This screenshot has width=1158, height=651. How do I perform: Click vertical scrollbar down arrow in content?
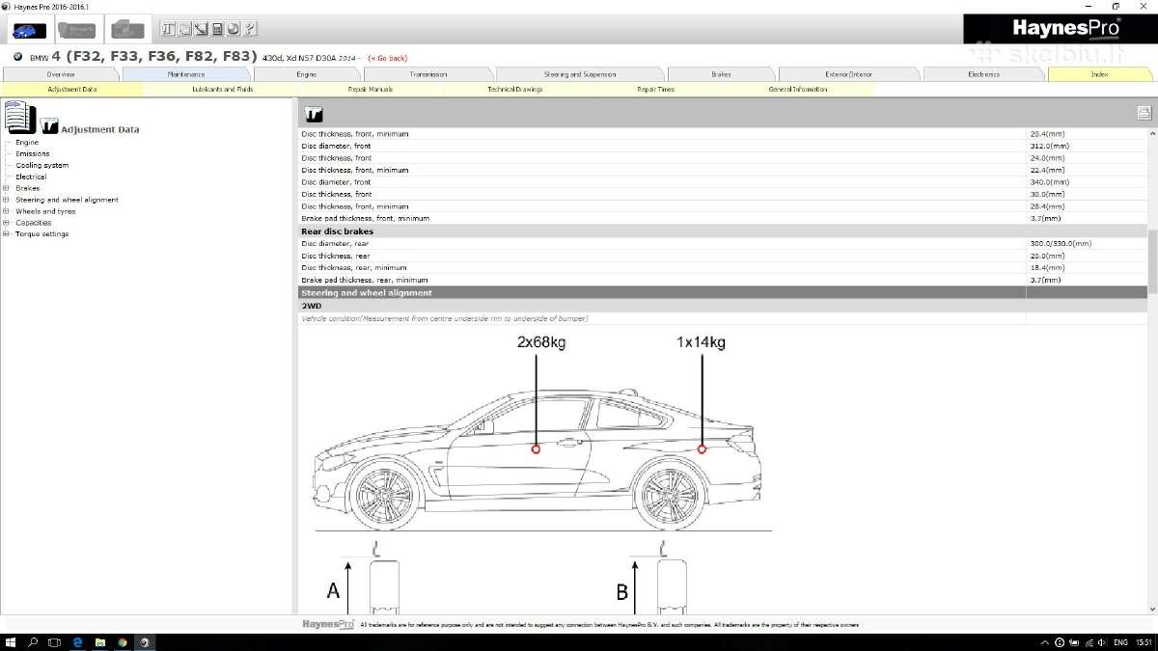[1152, 610]
